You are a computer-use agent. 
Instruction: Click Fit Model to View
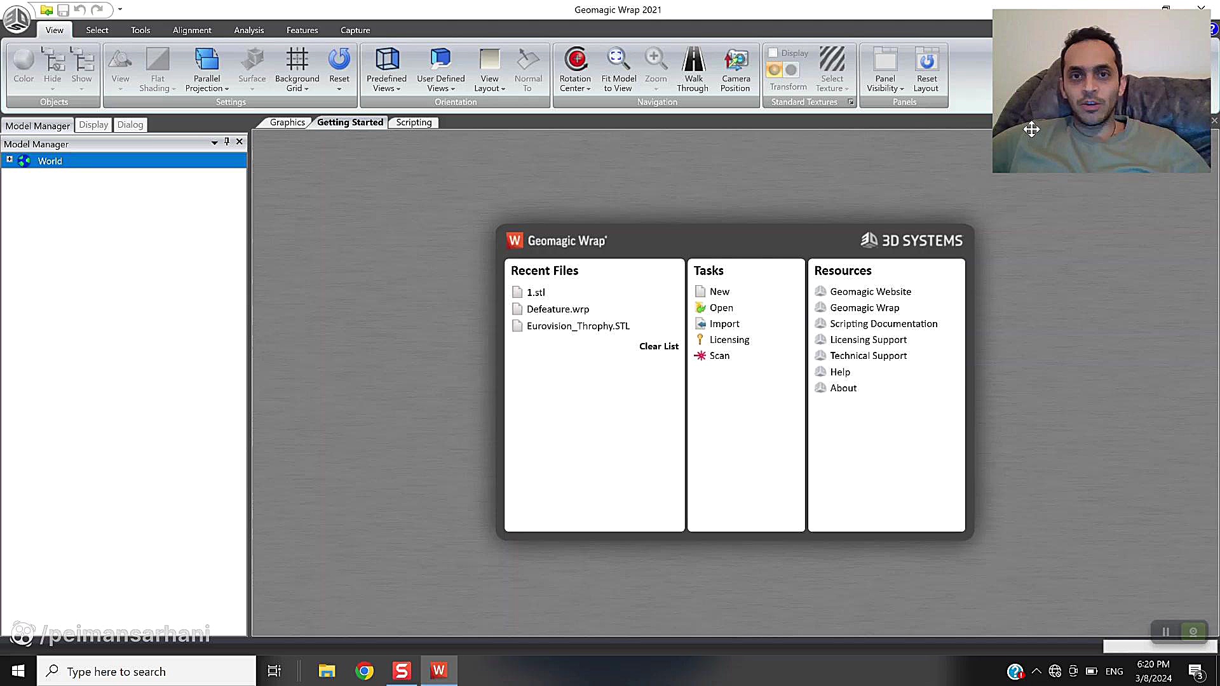(x=618, y=69)
